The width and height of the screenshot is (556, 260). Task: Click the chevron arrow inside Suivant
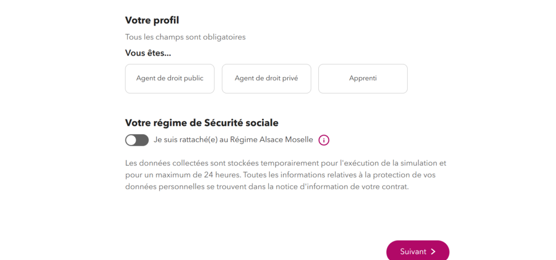click(433, 252)
